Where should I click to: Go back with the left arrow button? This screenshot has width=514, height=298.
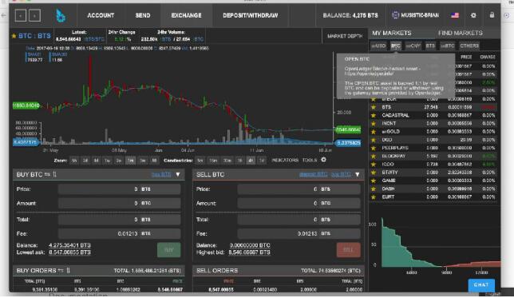tap(21, 15)
